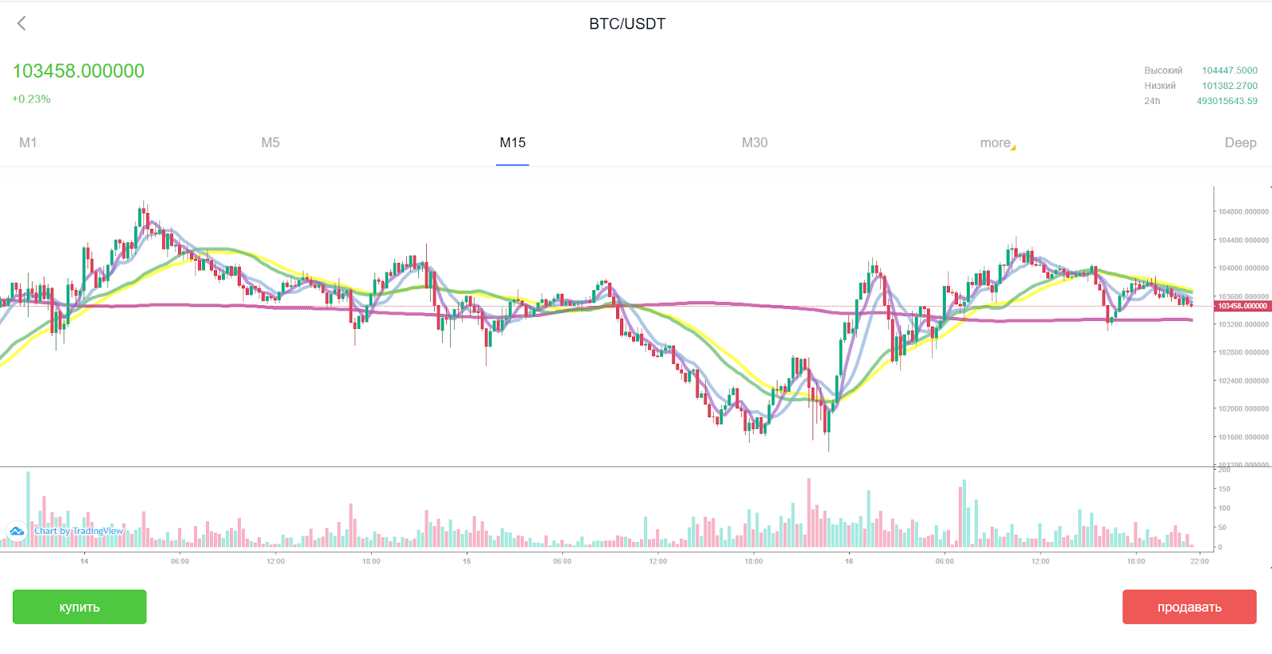1272x654 pixels.
Task: Click the red current price axis label
Action: click(x=1243, y=306)
